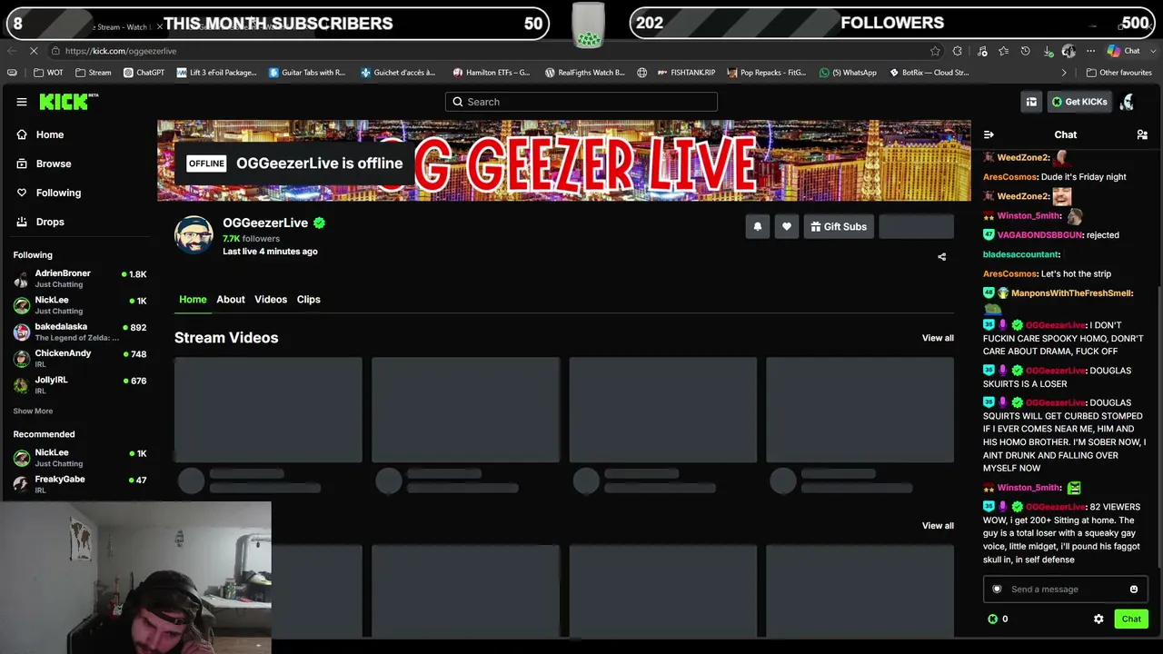Image resolution: width=1163 pixels, height=654 pixels.
Task: Open the chat users list icon
Action: click(x=1142, y=134)
